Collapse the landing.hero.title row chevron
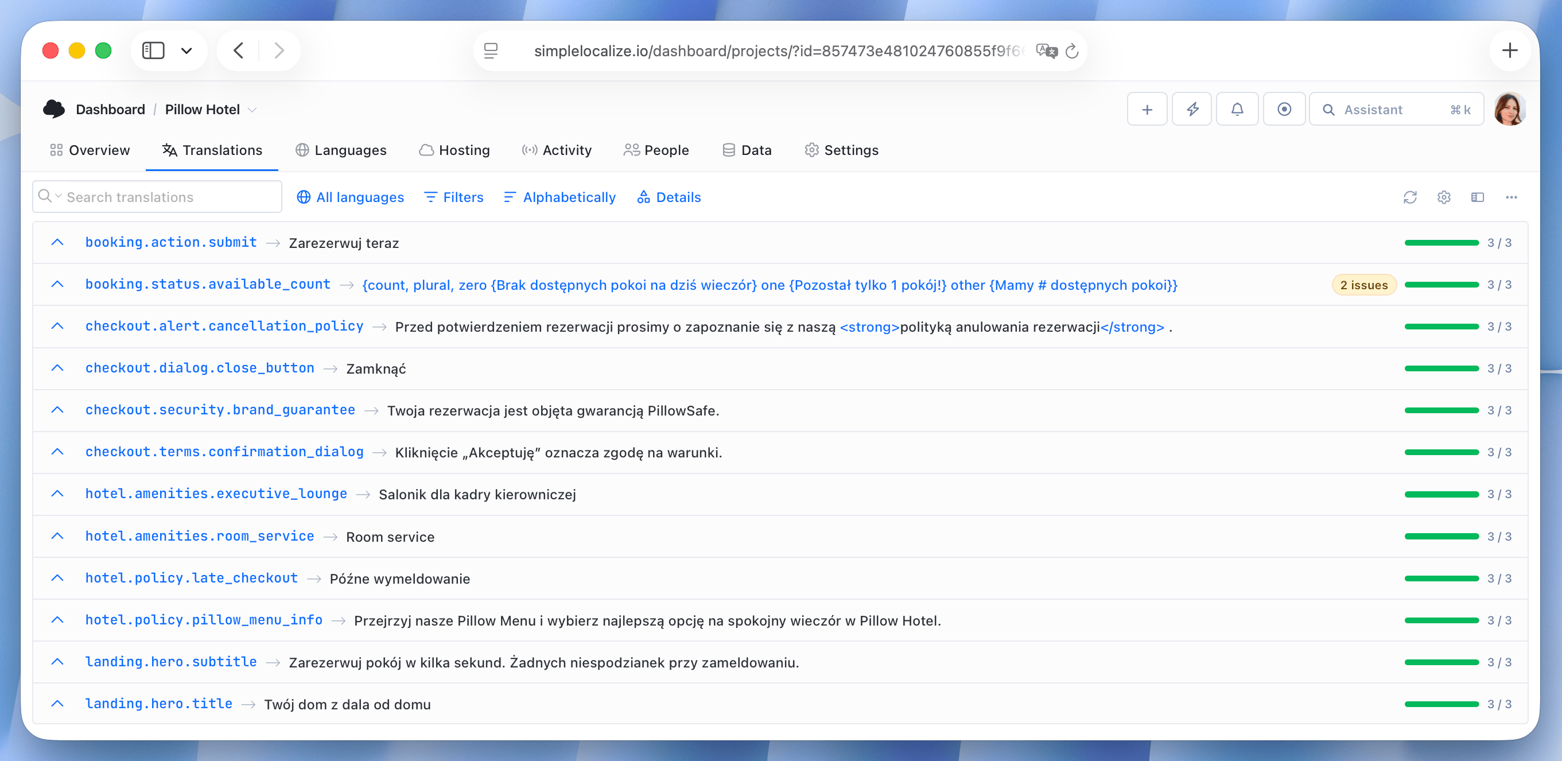 point(57,704)
